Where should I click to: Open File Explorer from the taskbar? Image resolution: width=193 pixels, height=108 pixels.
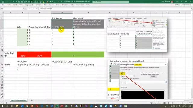click(x=17, y=106)
